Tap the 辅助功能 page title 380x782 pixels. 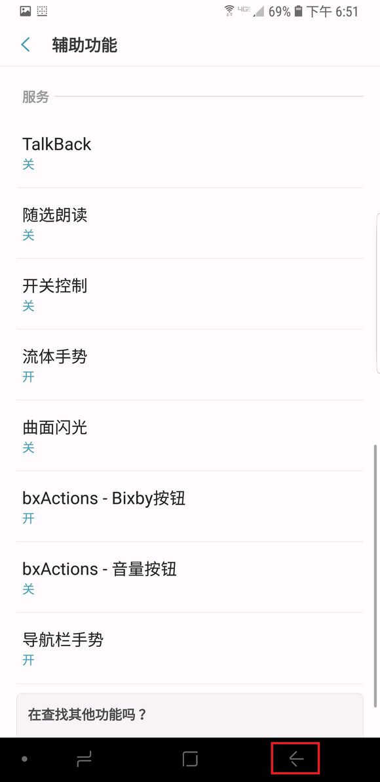(84, 45)
